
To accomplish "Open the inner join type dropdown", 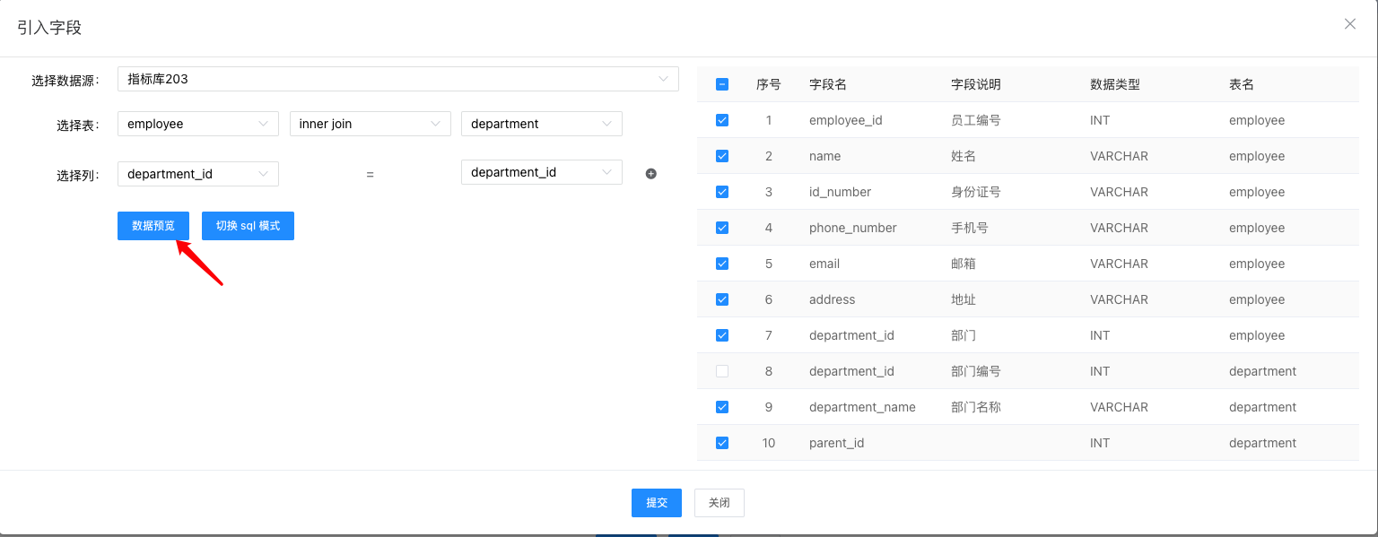I will (x=370, y=124).
